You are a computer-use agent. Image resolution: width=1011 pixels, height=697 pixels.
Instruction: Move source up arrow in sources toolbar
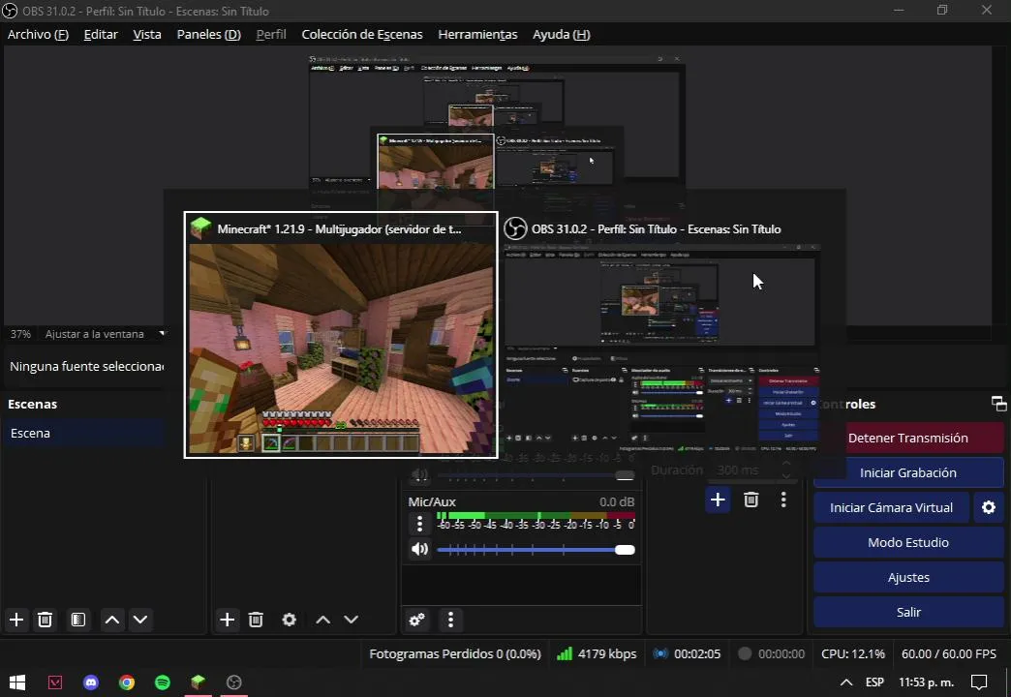323,620
